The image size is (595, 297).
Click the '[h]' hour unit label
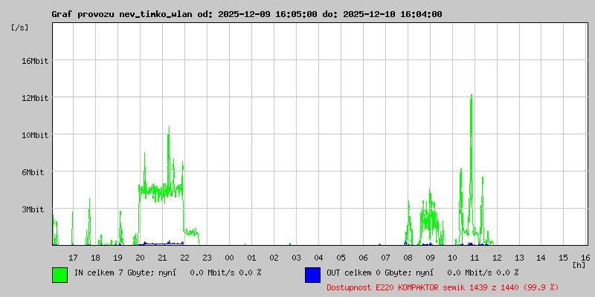click(579, 265)
